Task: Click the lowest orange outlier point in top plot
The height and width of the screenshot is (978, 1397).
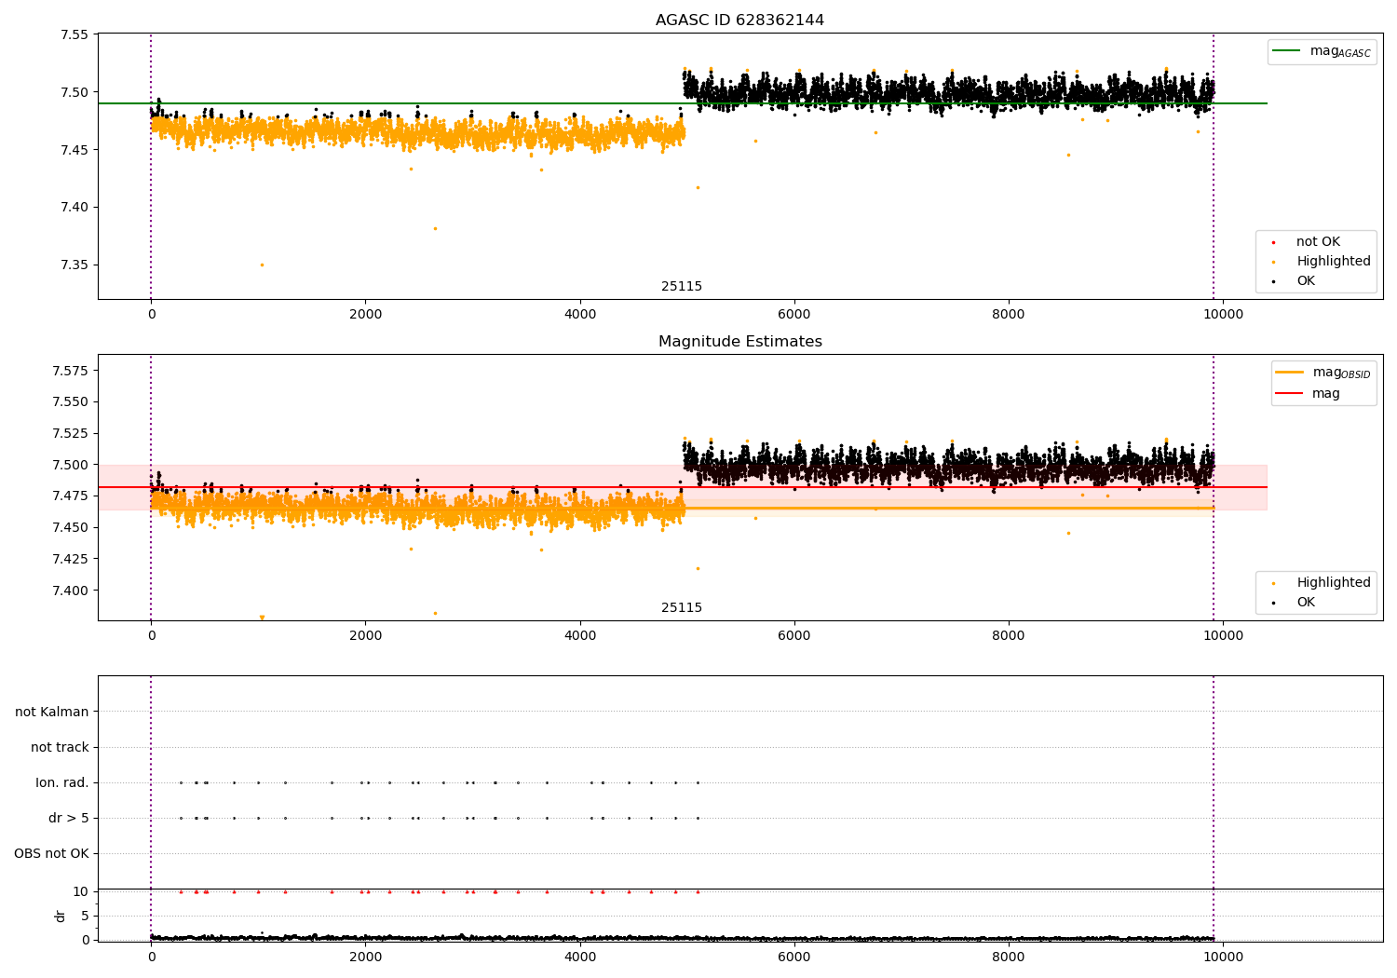Action: point(262,265)
